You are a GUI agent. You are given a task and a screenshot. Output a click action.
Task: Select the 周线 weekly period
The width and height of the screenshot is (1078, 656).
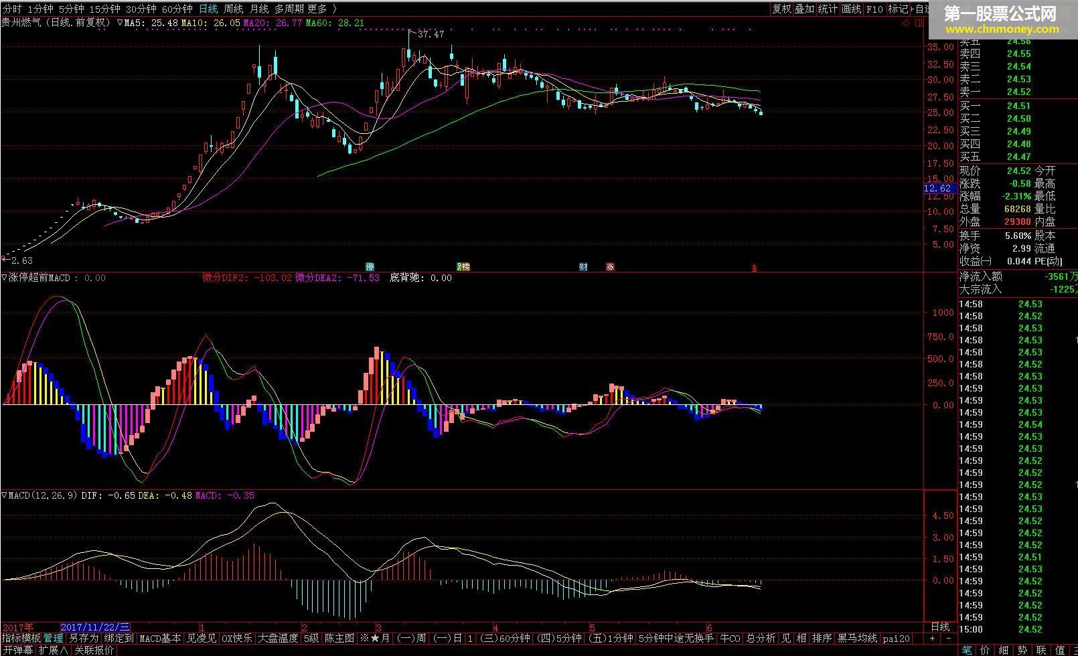coord(233,9)
